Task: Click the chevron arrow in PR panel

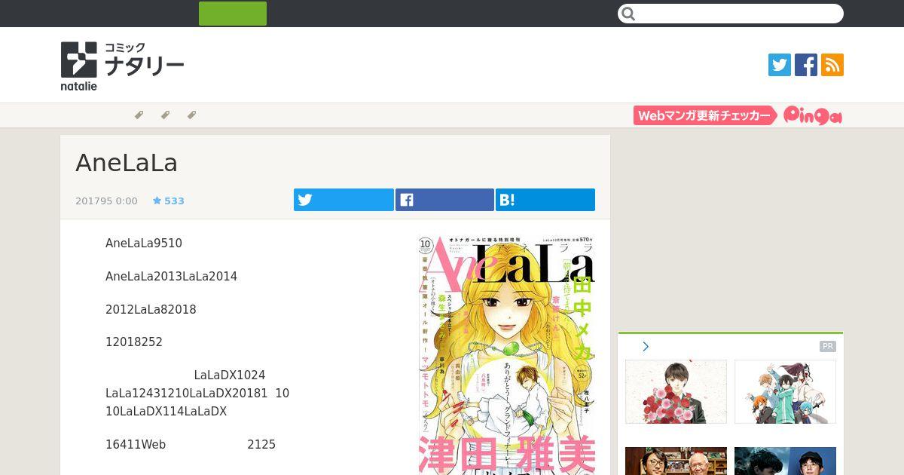Action: point(646,347)
